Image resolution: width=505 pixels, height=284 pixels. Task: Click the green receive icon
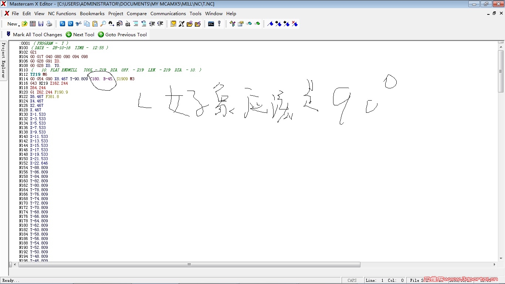tap(257, 24)
